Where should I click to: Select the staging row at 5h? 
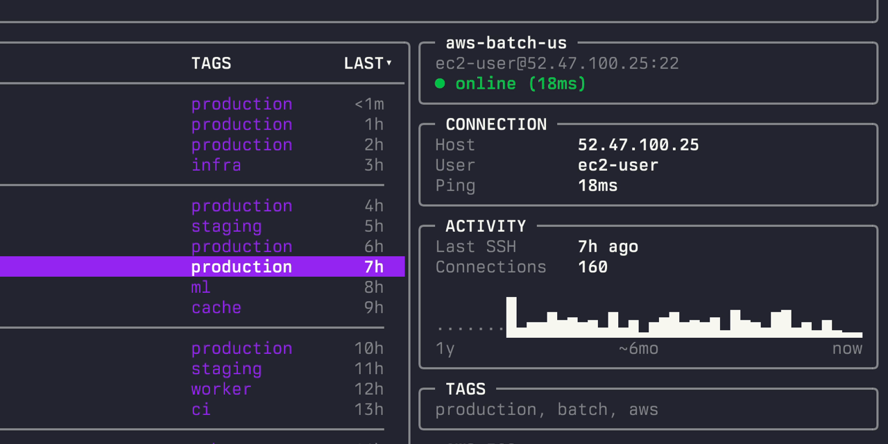coord(227,226)
